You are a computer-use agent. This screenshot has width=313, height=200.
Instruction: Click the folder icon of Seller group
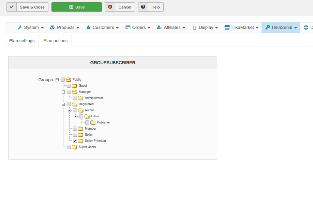tap(81, 135)
